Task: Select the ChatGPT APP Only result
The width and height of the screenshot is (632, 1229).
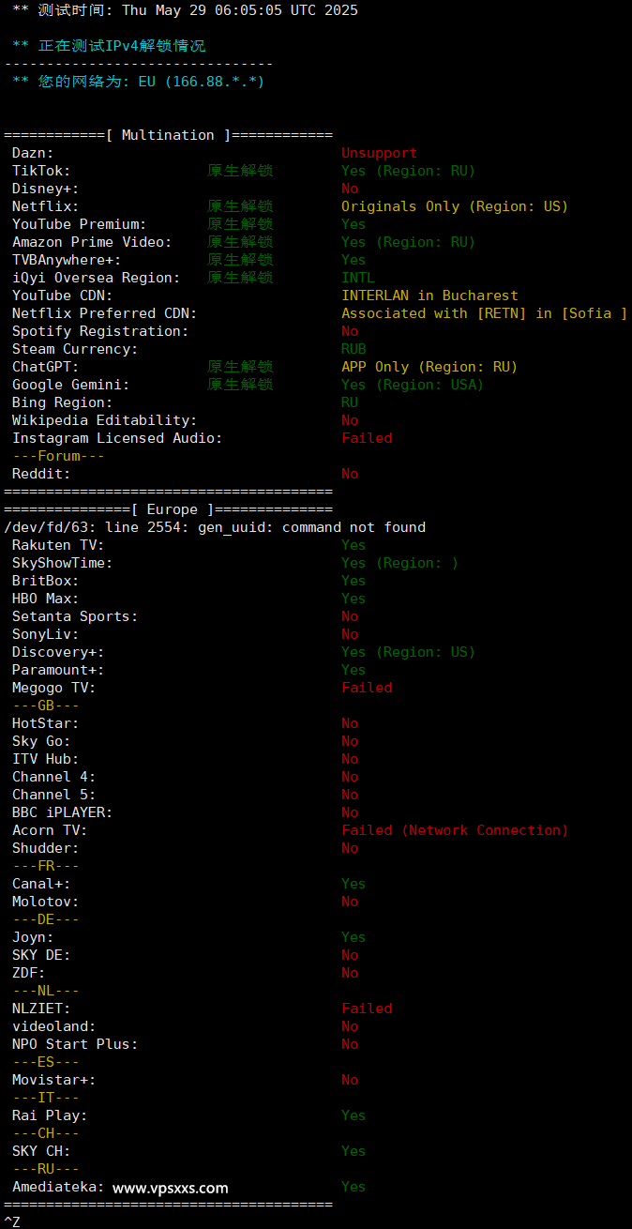Action: coord(429,367)
